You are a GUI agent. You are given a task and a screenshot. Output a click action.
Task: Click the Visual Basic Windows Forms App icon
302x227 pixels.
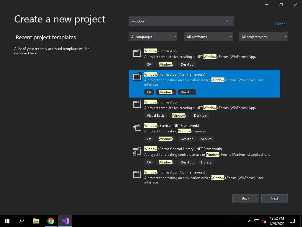(137, 104)
